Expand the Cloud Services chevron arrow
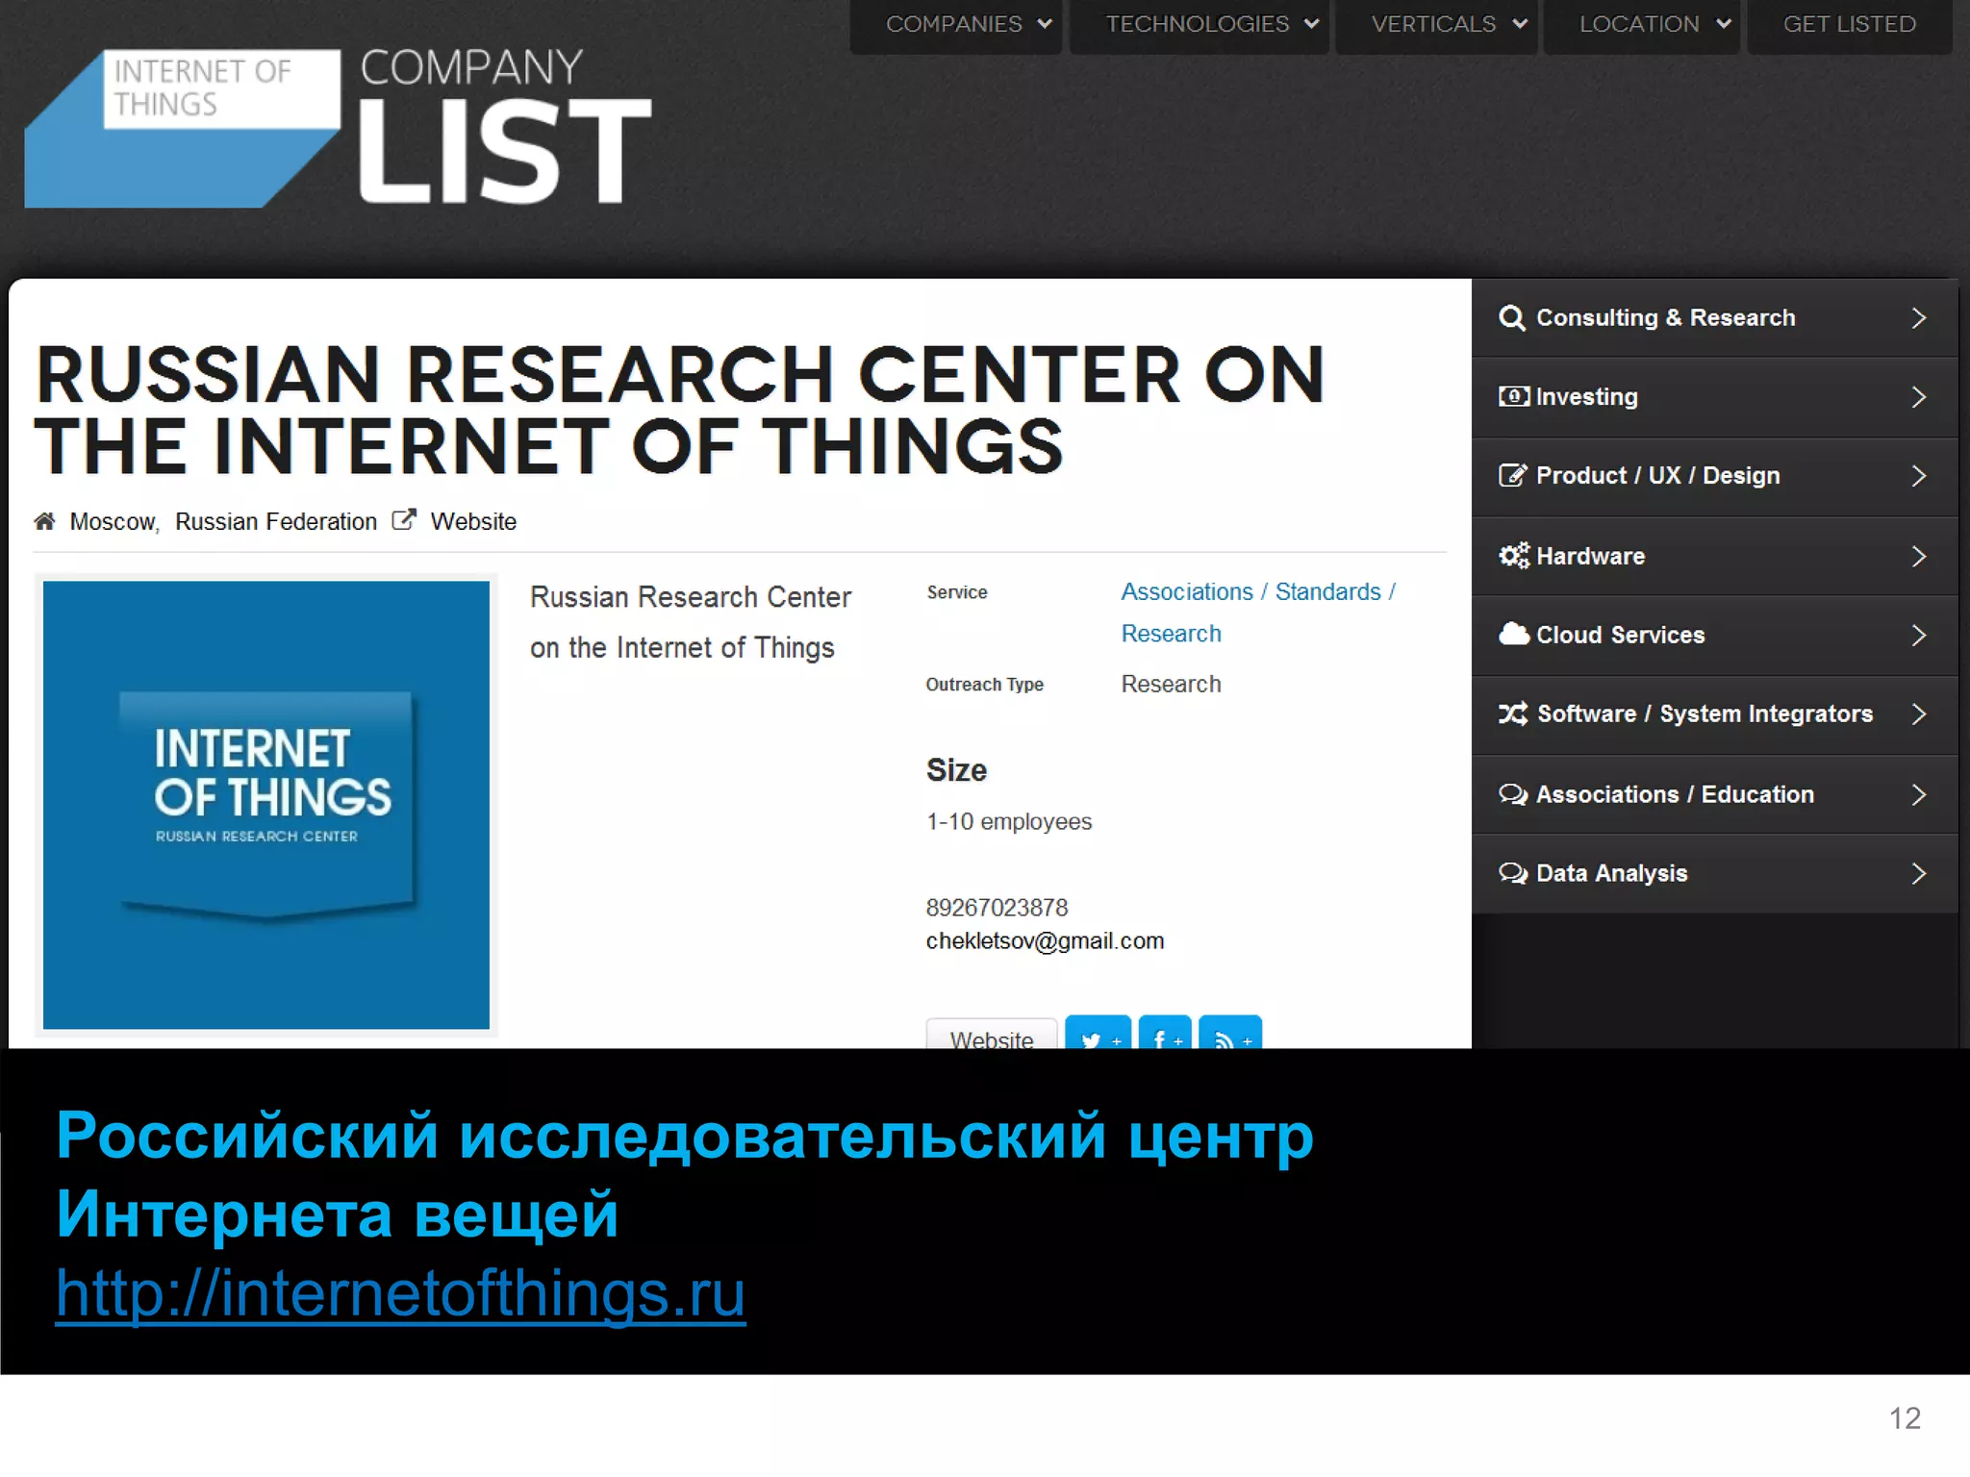The width and height of the screenshot is (1970, 1477). [x=1918, y=636]
